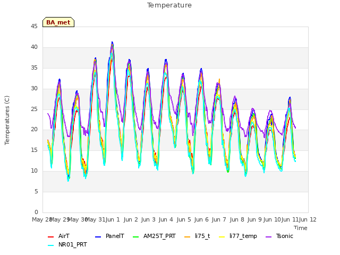
Task: Click the Jun 1 date tick label
Action: (113, 219)
